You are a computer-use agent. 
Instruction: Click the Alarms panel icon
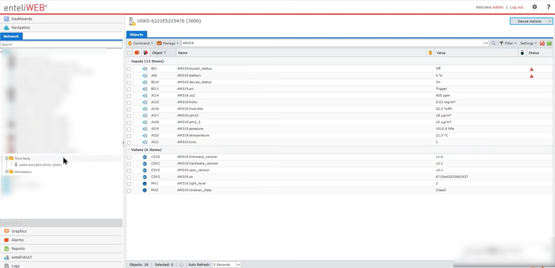(6, 240)
